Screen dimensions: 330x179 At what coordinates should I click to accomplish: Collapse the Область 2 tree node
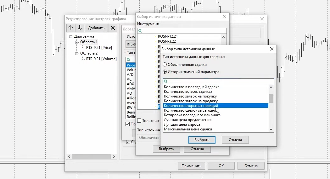click(76, 53)
